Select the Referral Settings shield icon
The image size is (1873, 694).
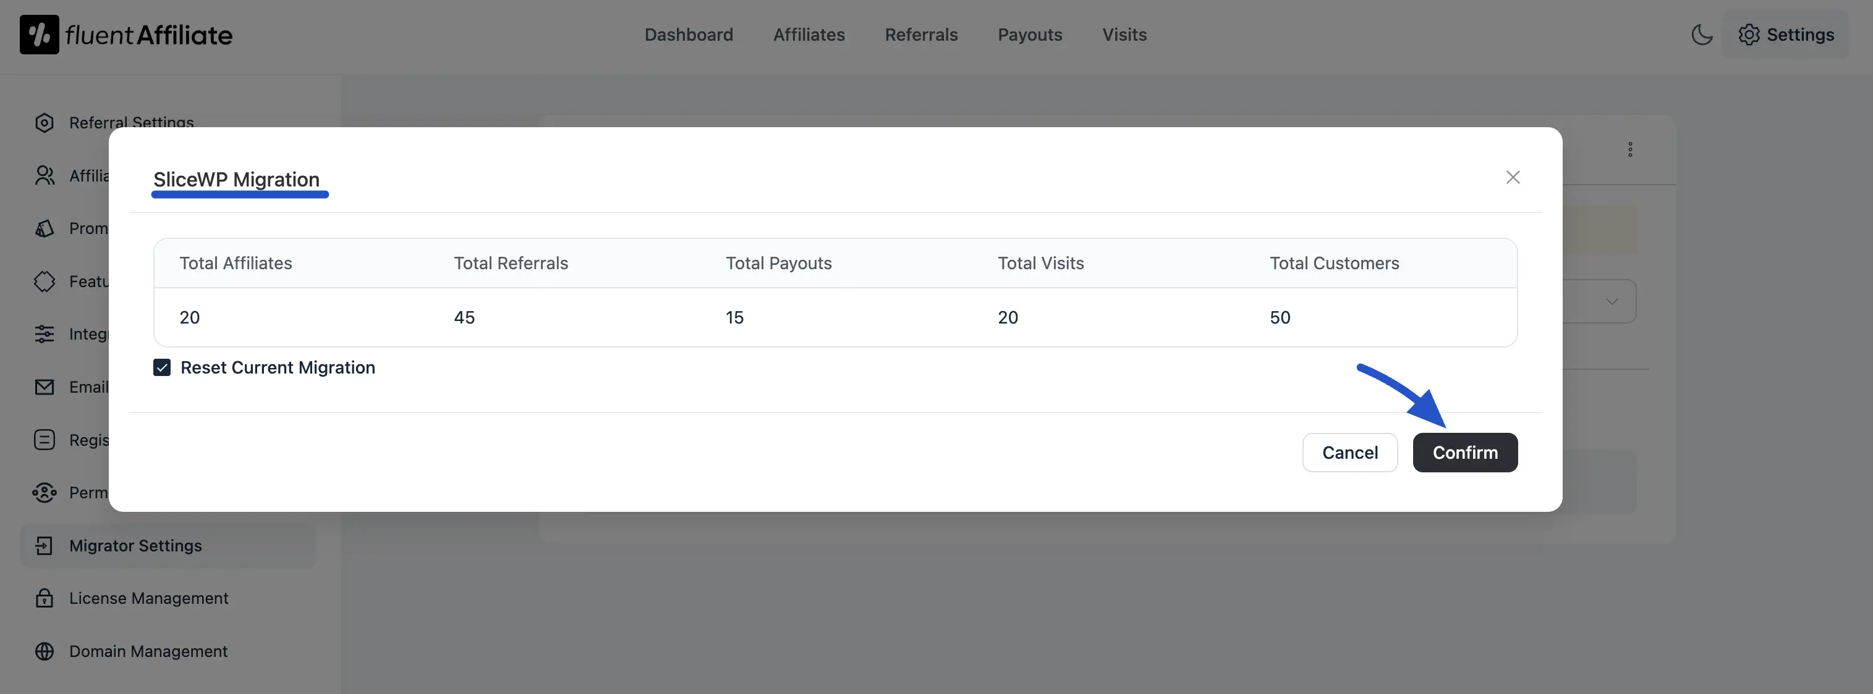click(45, 123)
